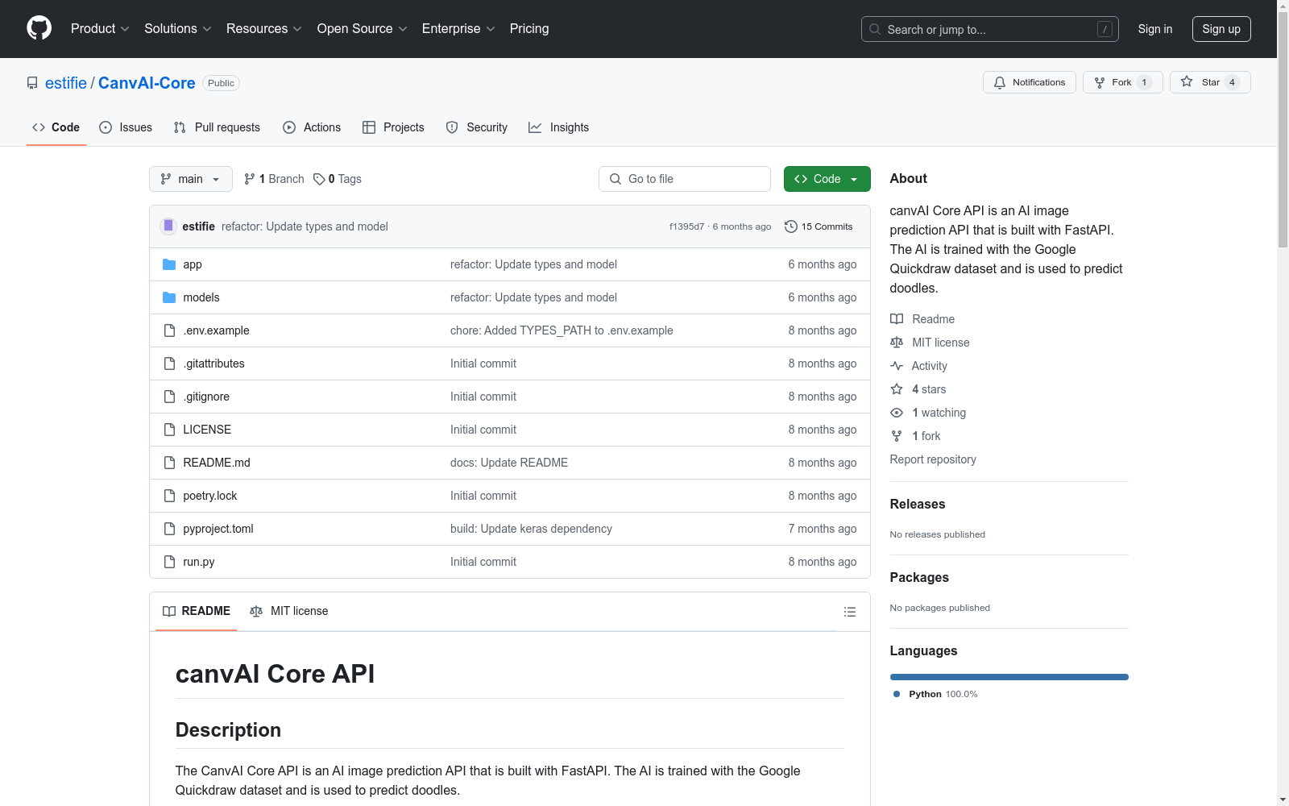Screen dimensions: 1289x806
Task: Open the estifie owner link
Action: point(66,83)
